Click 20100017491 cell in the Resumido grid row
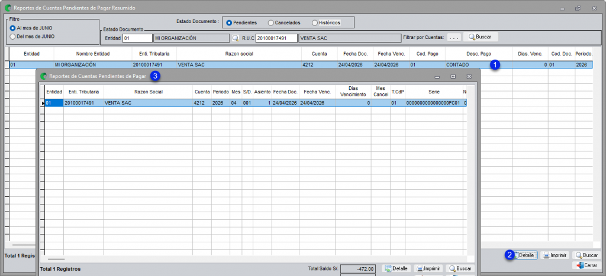This screenshot has height=276, width=606. (154, 65)
